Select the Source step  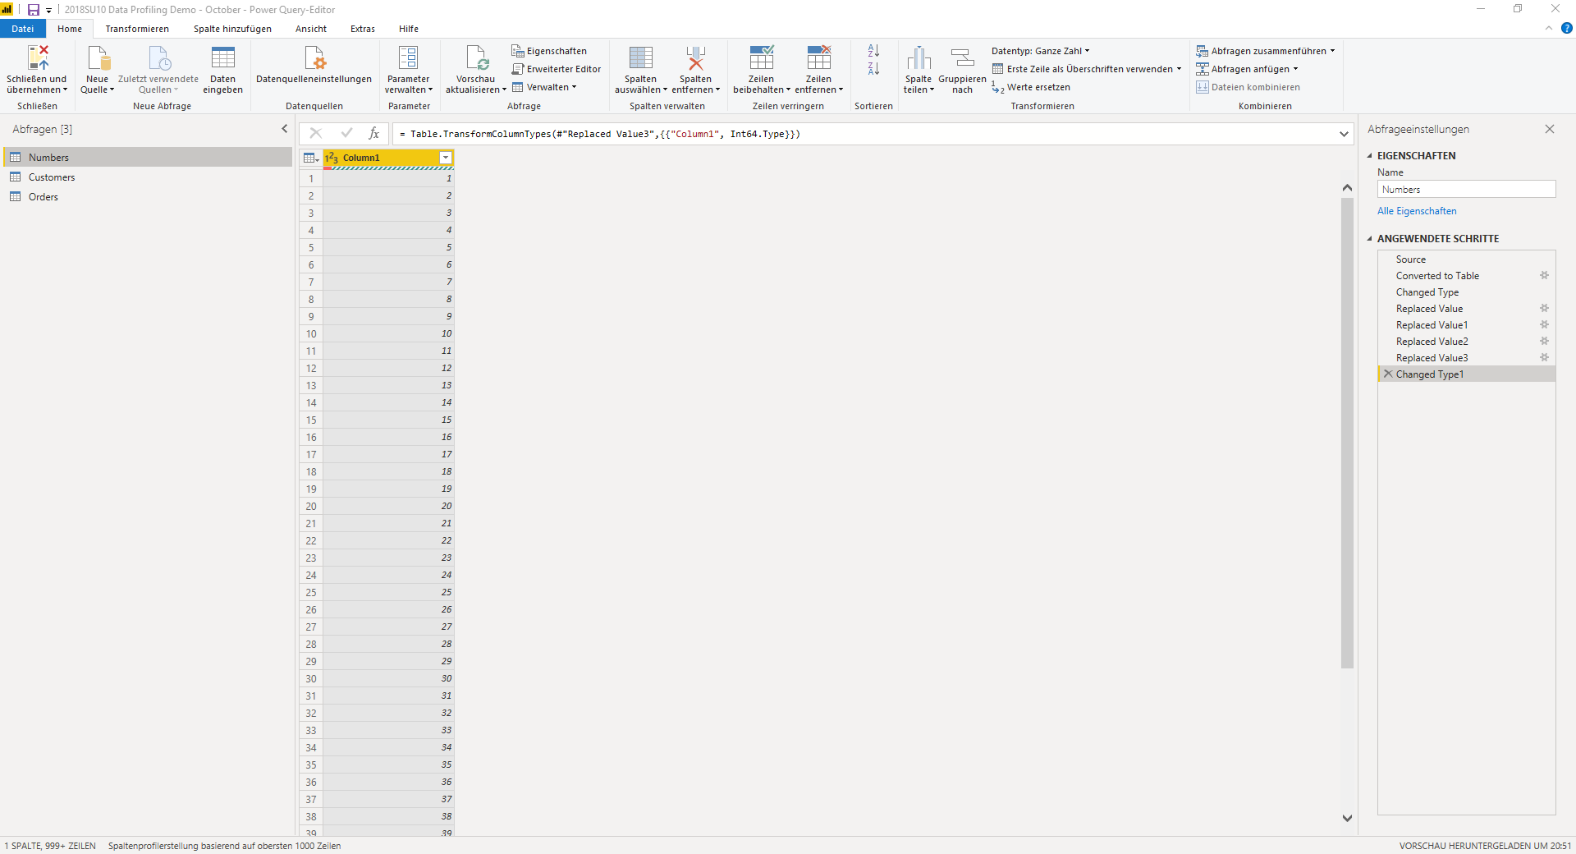(x=1467, y=259)
